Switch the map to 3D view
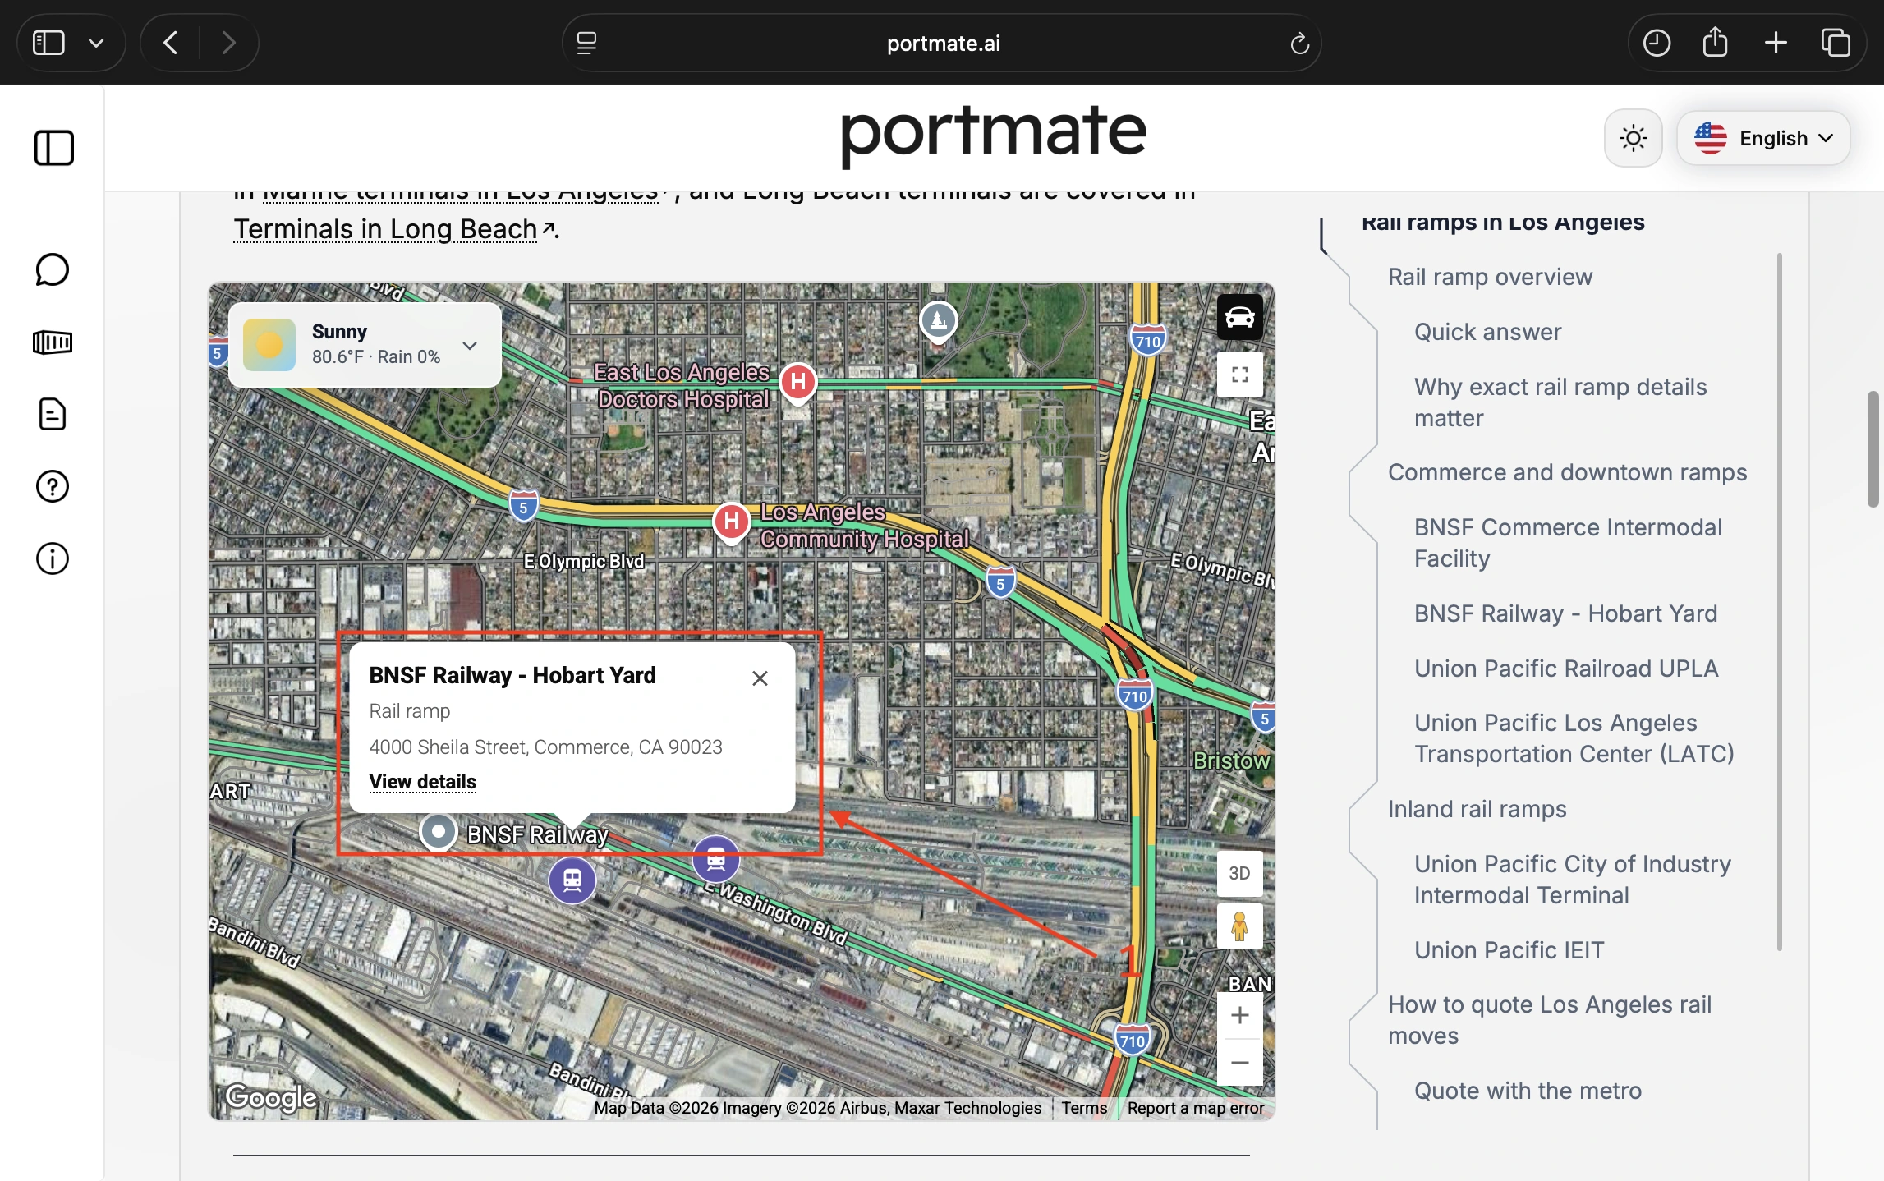Screen dimensions: 1884x1181 pyautogui.click(x=1239, y=873)
